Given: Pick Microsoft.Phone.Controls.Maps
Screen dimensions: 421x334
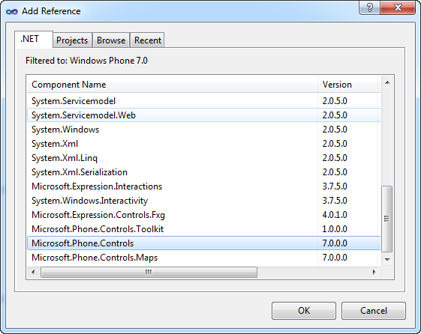Looking at the screenshot, I should tap(204, 258).
